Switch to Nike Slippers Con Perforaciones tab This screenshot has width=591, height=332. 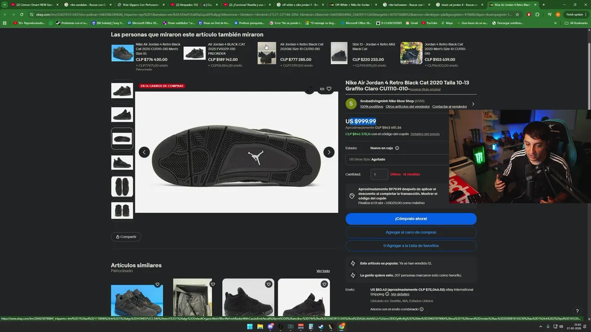[x=141, y=5]
